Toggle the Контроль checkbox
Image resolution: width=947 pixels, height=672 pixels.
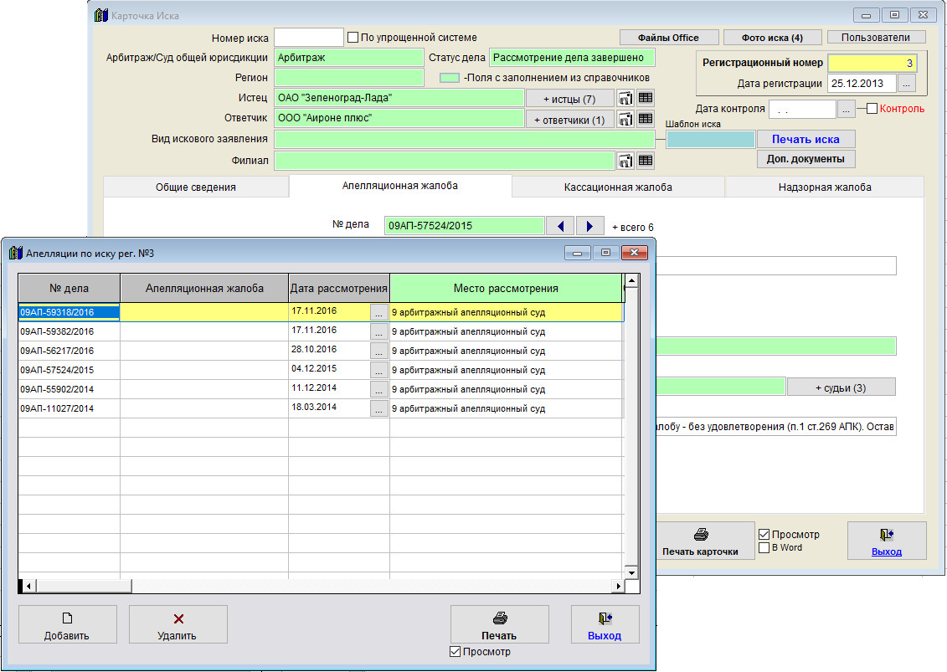(x=872, y=109)
